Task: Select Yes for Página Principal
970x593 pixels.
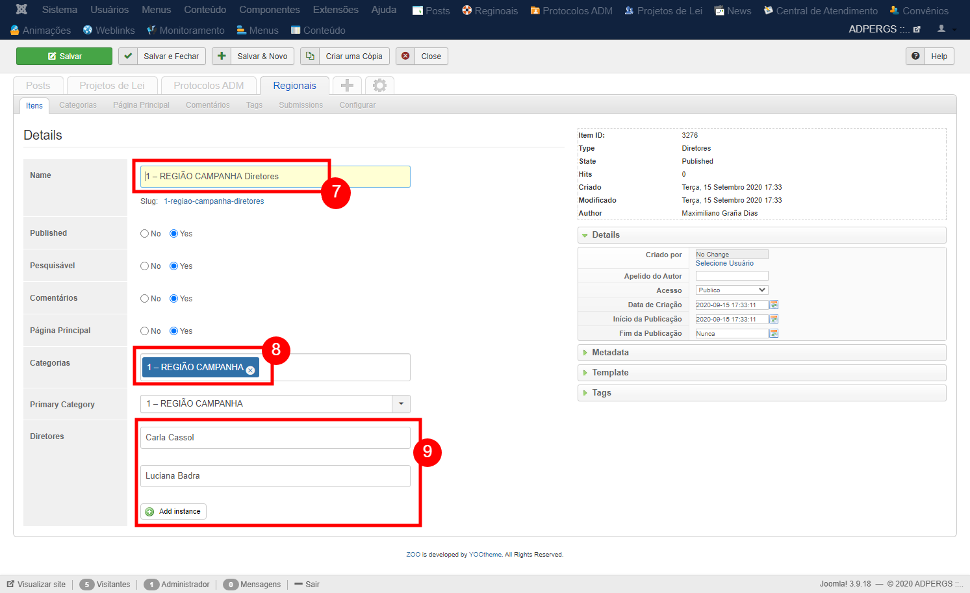Action: coord(174,331)
